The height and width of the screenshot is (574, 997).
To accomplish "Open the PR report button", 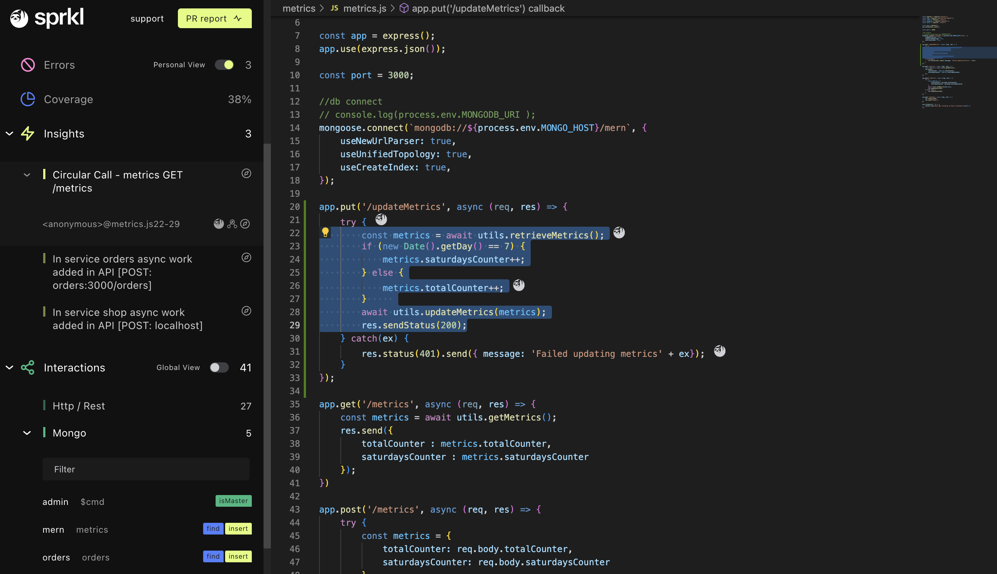I will [x=214, y=19].
